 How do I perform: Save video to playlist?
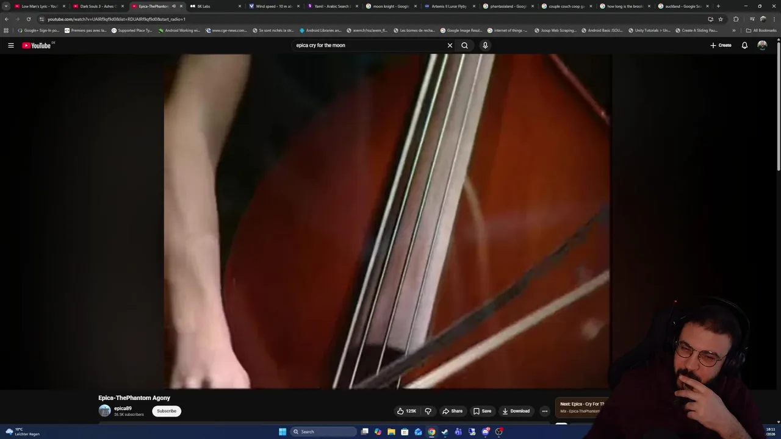coord(482,411)
